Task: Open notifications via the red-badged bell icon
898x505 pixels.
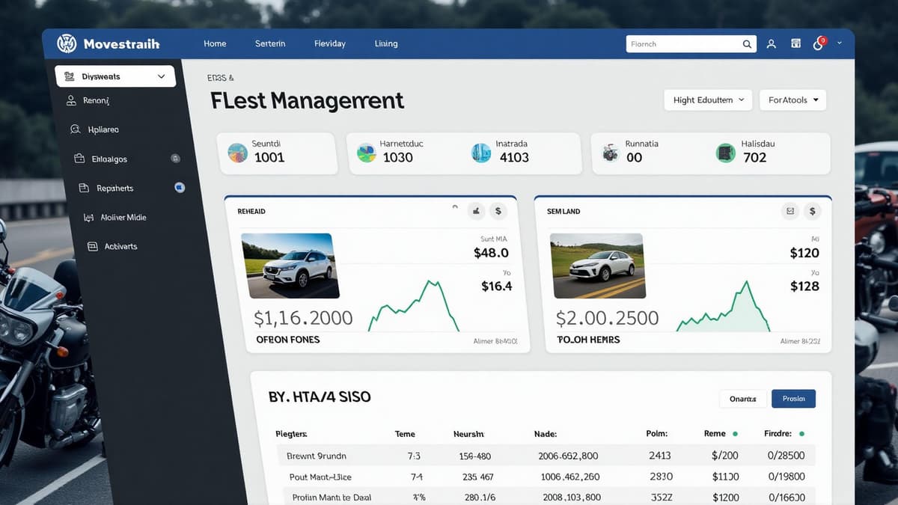Action: (817, 43)
